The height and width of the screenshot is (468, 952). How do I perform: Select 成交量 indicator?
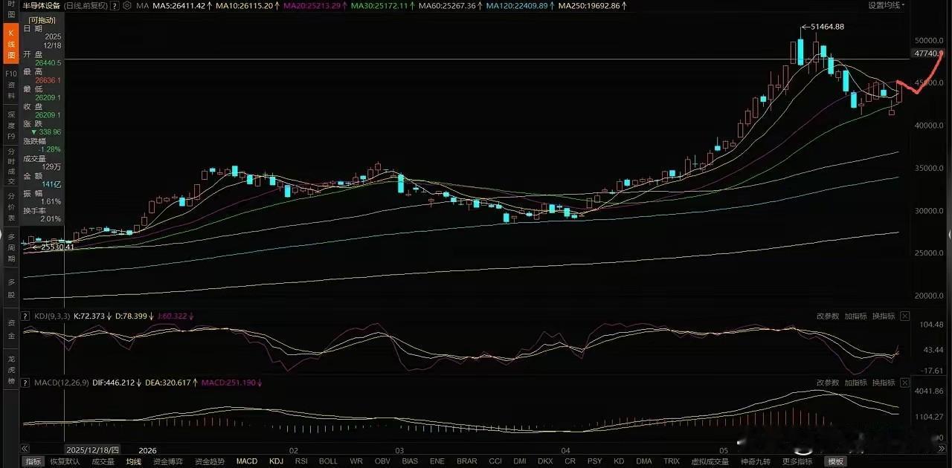pos(103,461)
